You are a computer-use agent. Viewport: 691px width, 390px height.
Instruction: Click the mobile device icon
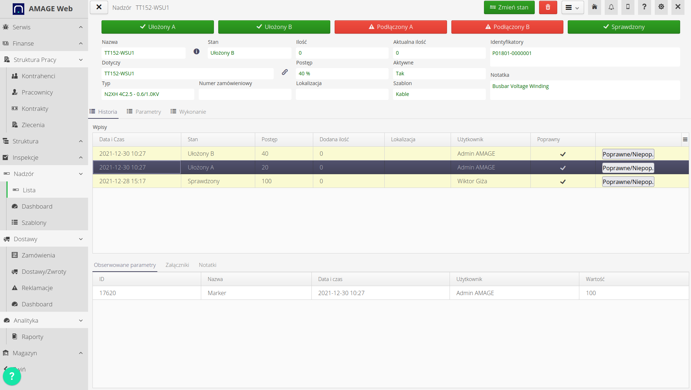[628, 7]
